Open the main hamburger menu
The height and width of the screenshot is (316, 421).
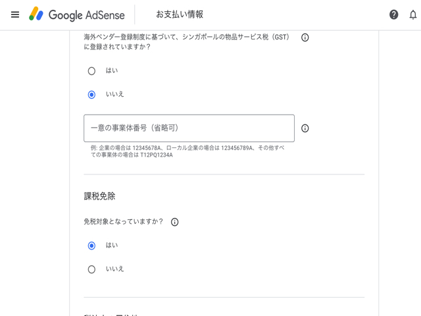click(x=15, y=14)
